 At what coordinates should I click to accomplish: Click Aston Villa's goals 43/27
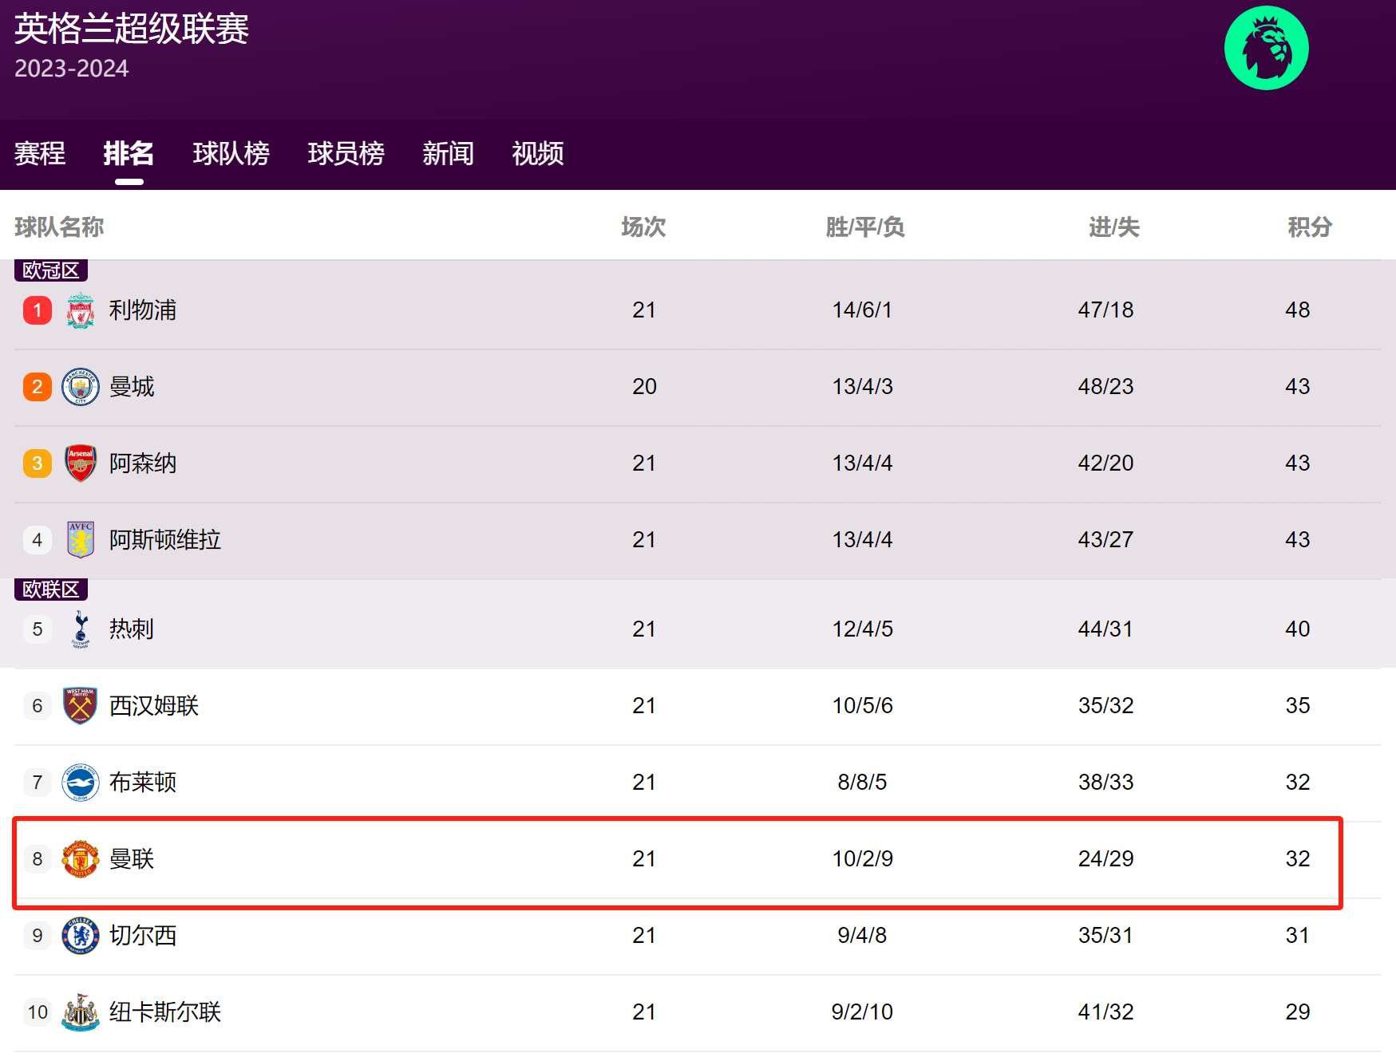coord(1105,540)
